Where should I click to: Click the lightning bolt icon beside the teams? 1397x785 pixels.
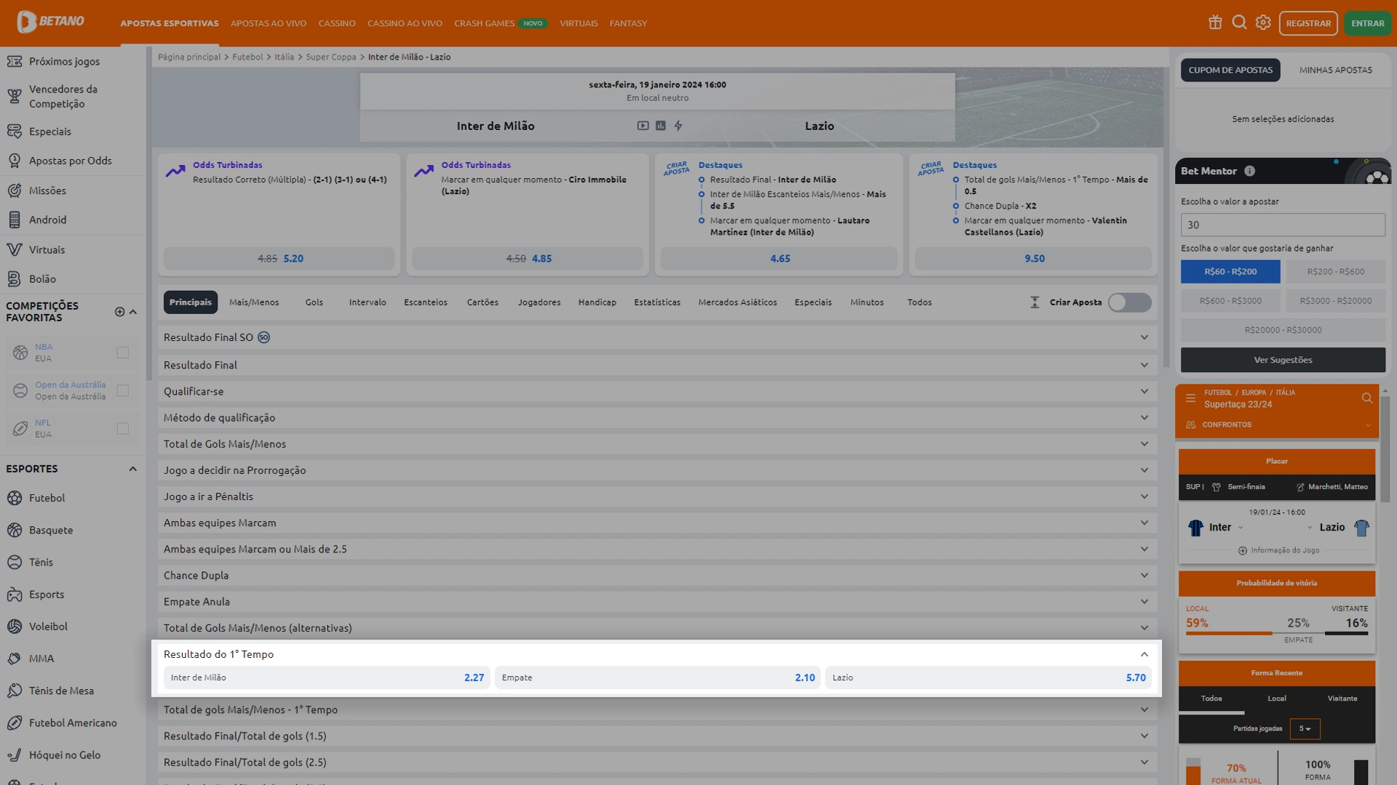coord(678,126)
